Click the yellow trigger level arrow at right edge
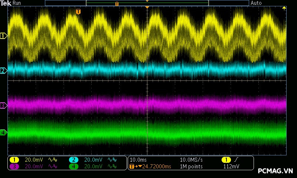The image size is (297, 178). [x=284, y=8]
